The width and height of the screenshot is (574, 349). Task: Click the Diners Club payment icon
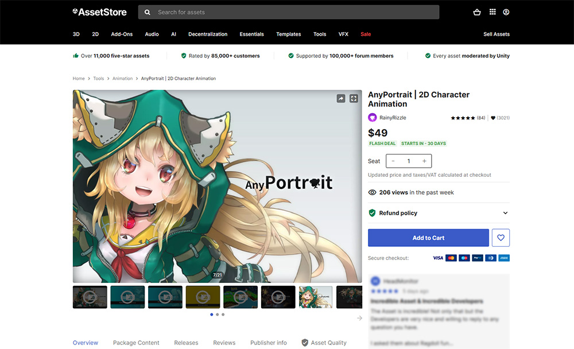click(491, 258)
